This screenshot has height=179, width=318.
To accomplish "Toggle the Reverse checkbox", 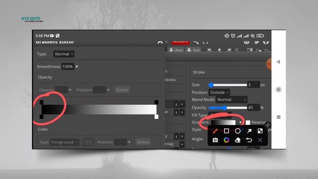I will coord(248,122).
